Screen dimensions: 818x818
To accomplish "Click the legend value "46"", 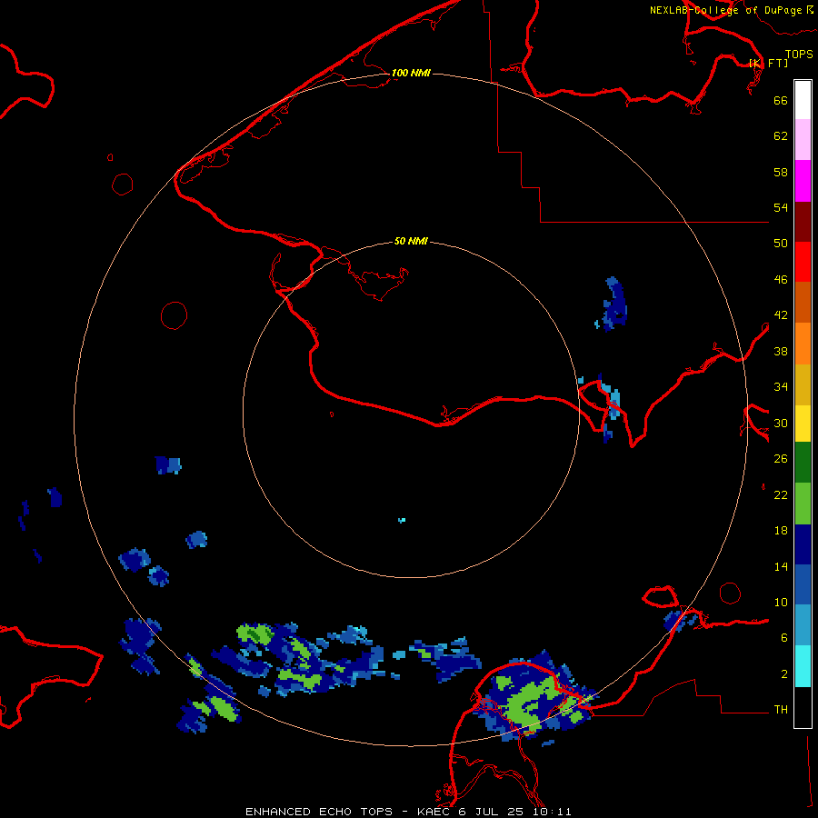I will tap(781, 279).
